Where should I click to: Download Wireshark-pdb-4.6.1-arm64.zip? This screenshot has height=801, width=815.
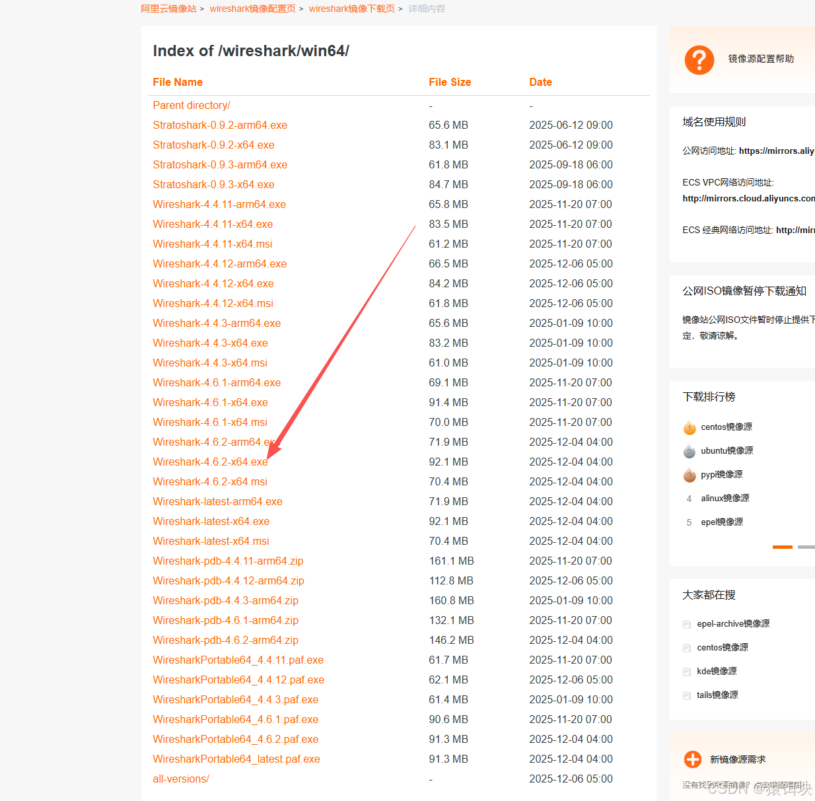pos(226,620)
